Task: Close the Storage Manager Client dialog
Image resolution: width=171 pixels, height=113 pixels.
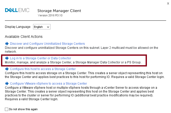Action: coord(168,3)
